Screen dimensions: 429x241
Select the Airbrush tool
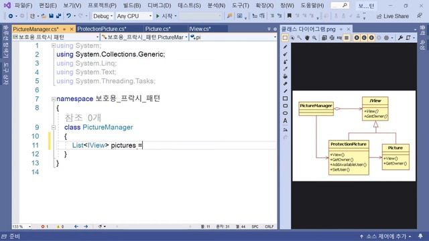coord(285,62)
